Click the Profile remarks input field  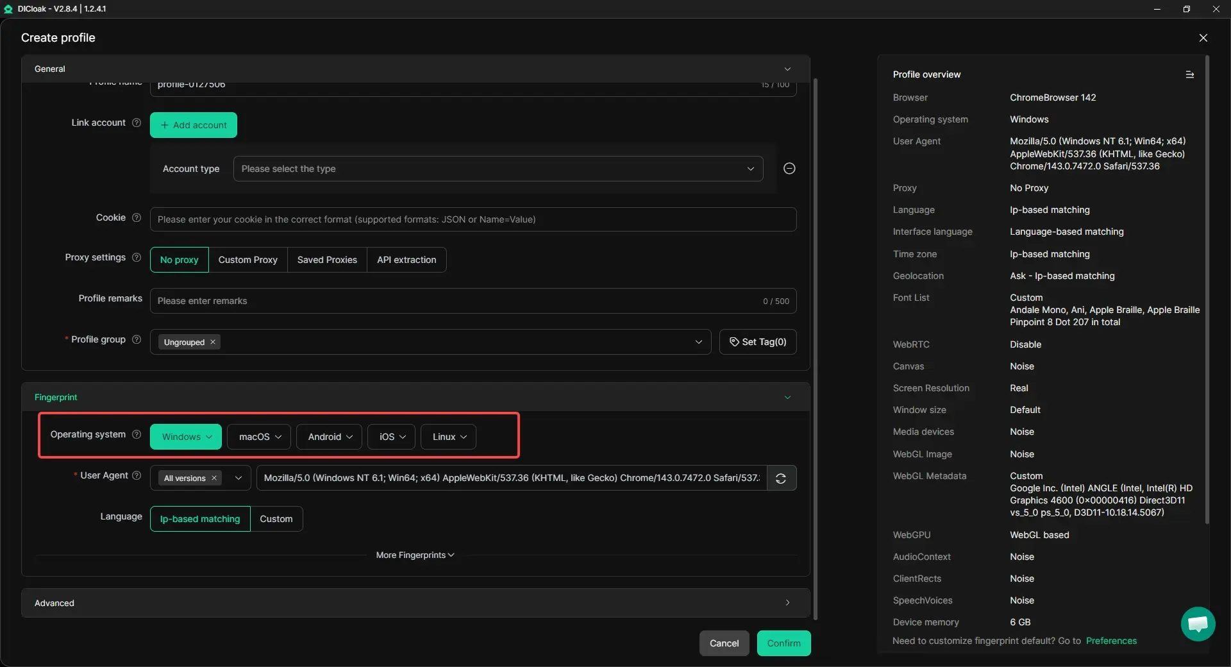(x=455, y=301)
